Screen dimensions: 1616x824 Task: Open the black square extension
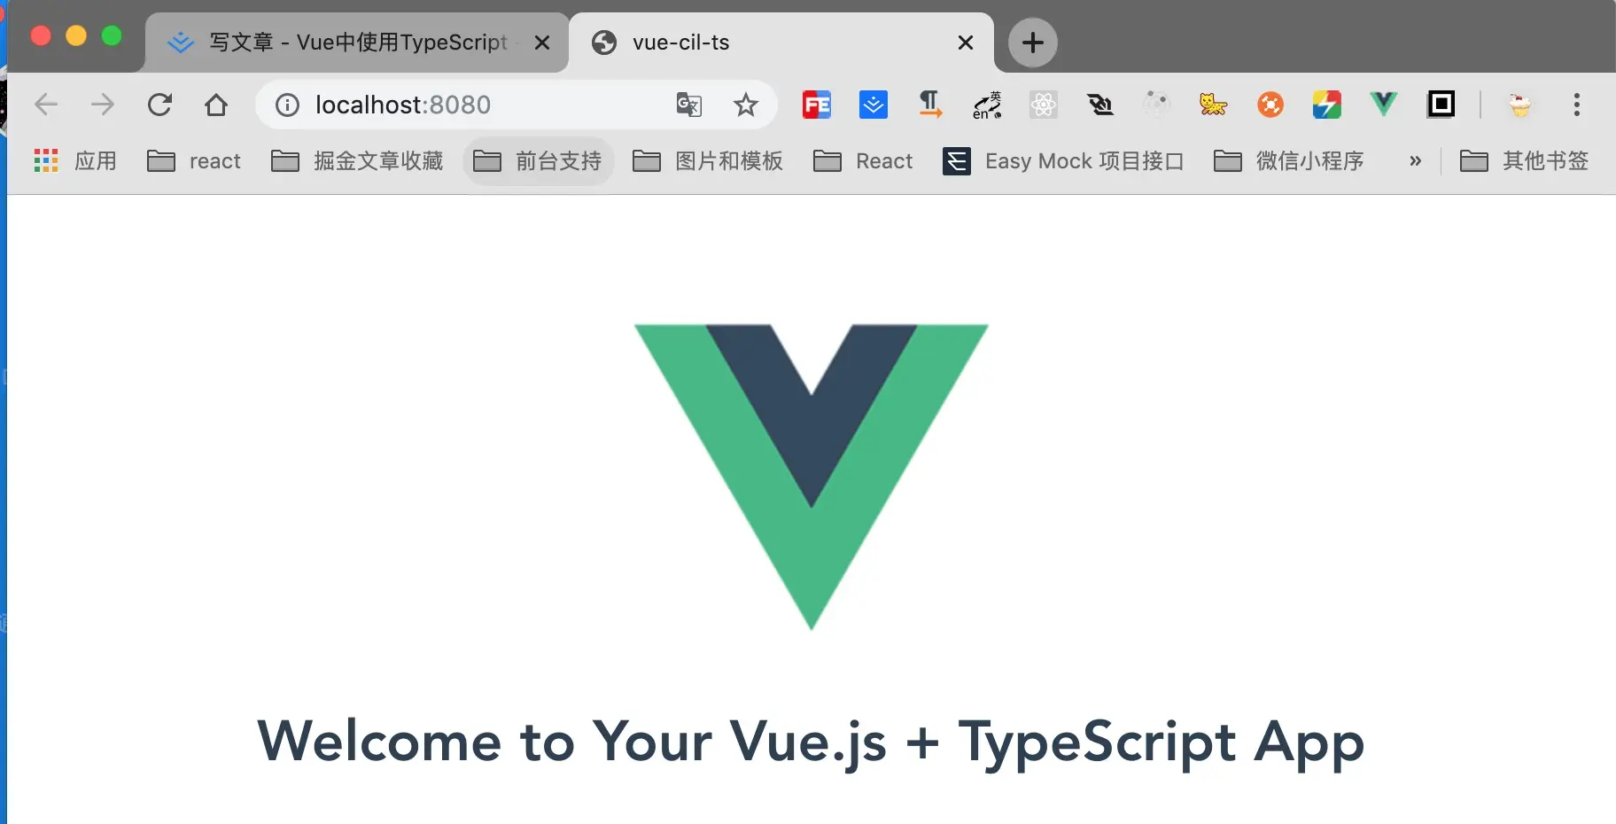[x=1441, y=105]
